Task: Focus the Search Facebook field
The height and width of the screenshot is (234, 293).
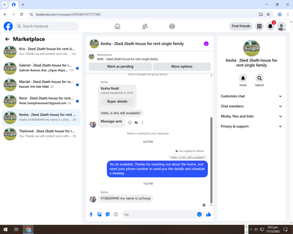Action: pyautogui.click(x=47, y=26)
